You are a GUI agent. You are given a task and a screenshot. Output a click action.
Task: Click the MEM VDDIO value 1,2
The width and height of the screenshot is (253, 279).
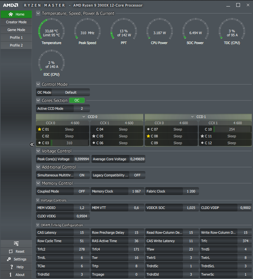(82, 208)
